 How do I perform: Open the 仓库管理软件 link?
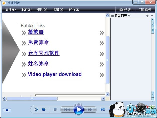pyautogui.click(x=44, y=53)
